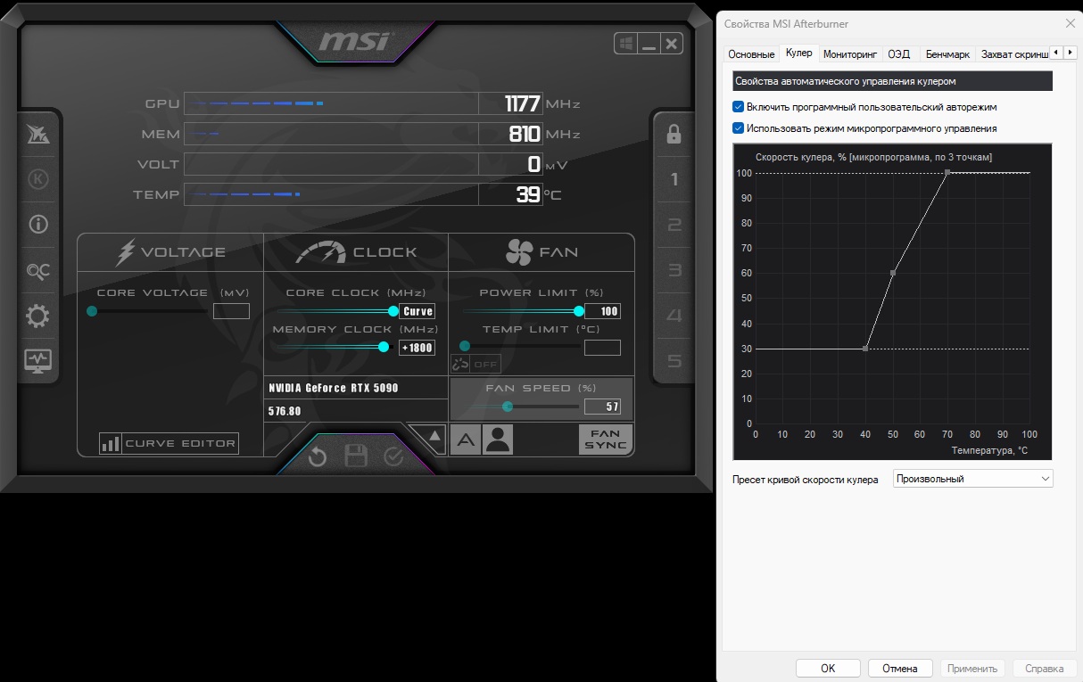Click the TEMP 39 °C readout
This screenshot has height=682, width=1083.
[528, 194]
